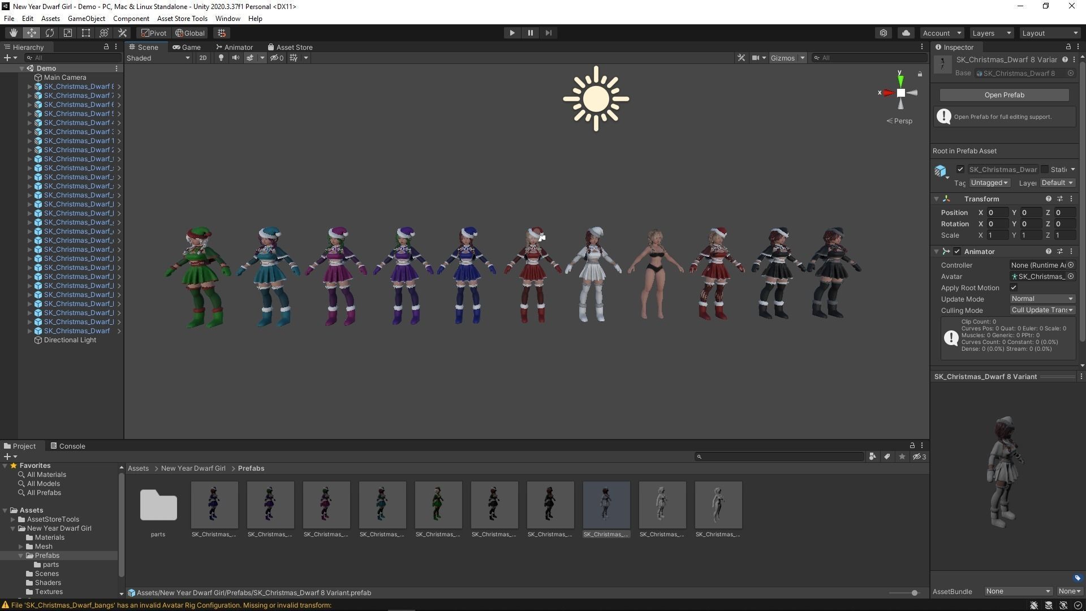
Task: Step forward one frame
Action: (x=548, y=33)
